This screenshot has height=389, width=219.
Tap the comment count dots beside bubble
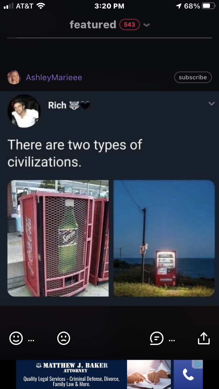pos(172,340)
